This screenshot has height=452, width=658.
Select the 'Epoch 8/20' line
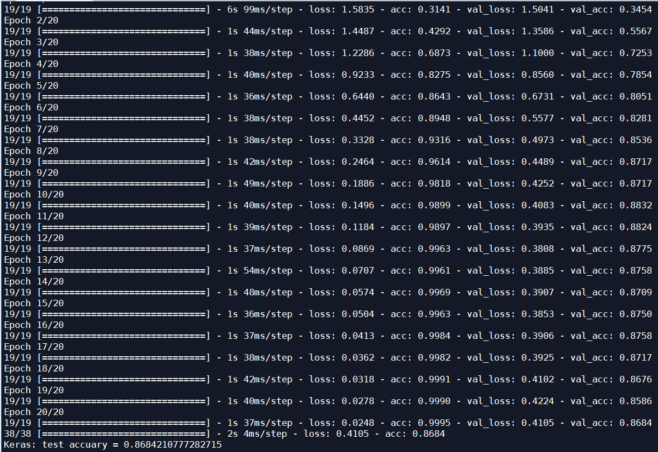[x=31, y=151]
